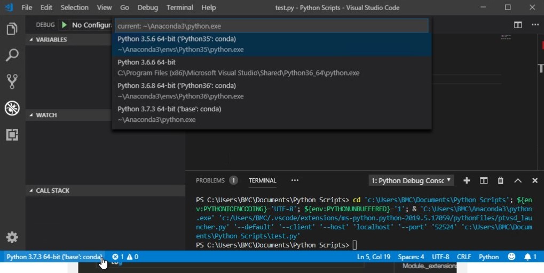This screenshot has width=544, height=273.
Task: Open the Explorer view in activity bar
Action: coord(12,29)
